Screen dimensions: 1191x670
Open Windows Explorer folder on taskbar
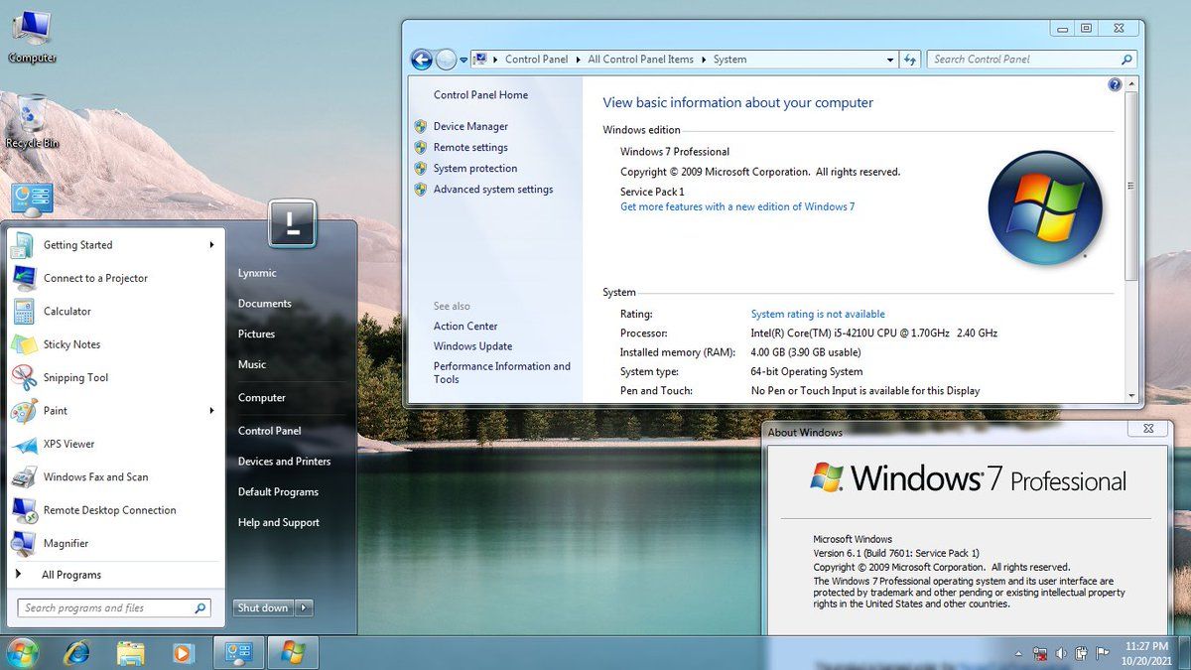[x=130, y=652]
